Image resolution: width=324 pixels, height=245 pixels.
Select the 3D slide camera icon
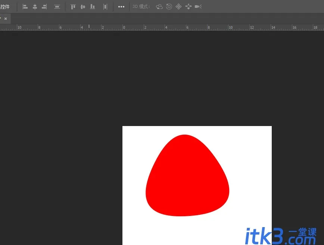pos(189,7)
